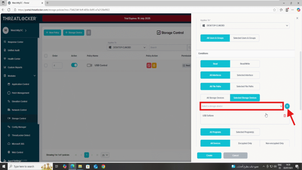Open the list view menu icon
The width and height of the screenshot is (302, 170).
pyautogui.click(x=88, y=32)
